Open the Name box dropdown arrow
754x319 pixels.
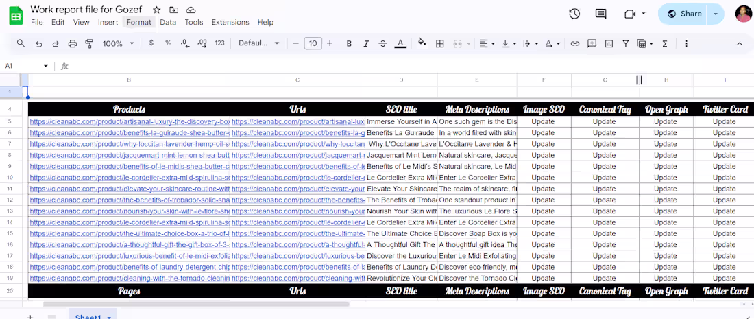click(x=46, y=66)
